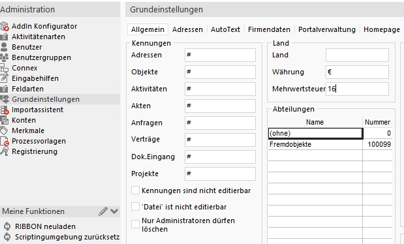The width and height of the screenshot is (404, 244).
Task: Run Scriptingumgebung zurücksetzen function
Action: click(x=67, y=237)
